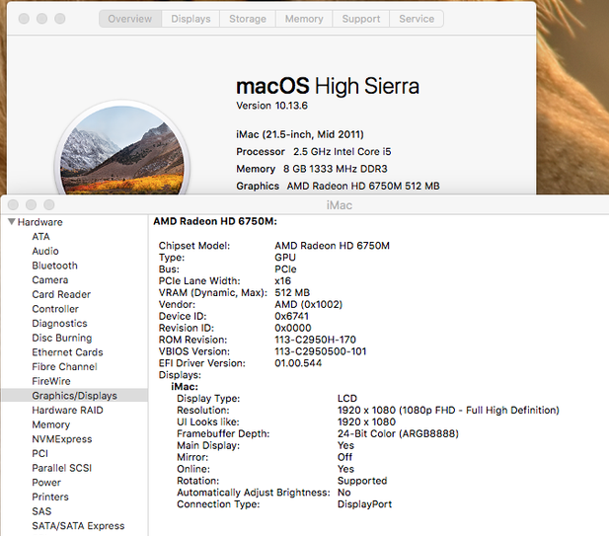Image resolution: width=609 pixels, height=536 pixels.
Task: Click the 8 GB 1333 MHz DDR3 value
Action: tap(336, 169)
